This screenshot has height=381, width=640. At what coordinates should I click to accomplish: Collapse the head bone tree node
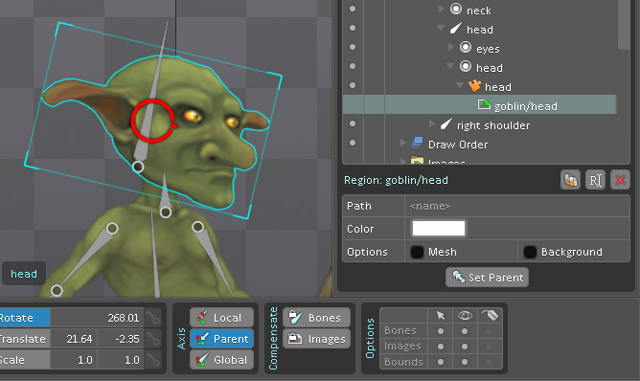(x=441, y=28)
